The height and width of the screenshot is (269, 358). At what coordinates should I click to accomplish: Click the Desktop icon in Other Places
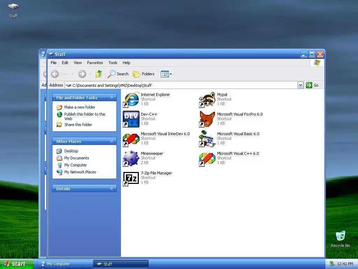tap(59, 151)
